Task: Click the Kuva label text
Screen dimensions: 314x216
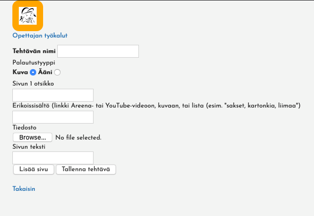Action: (20, 72)
